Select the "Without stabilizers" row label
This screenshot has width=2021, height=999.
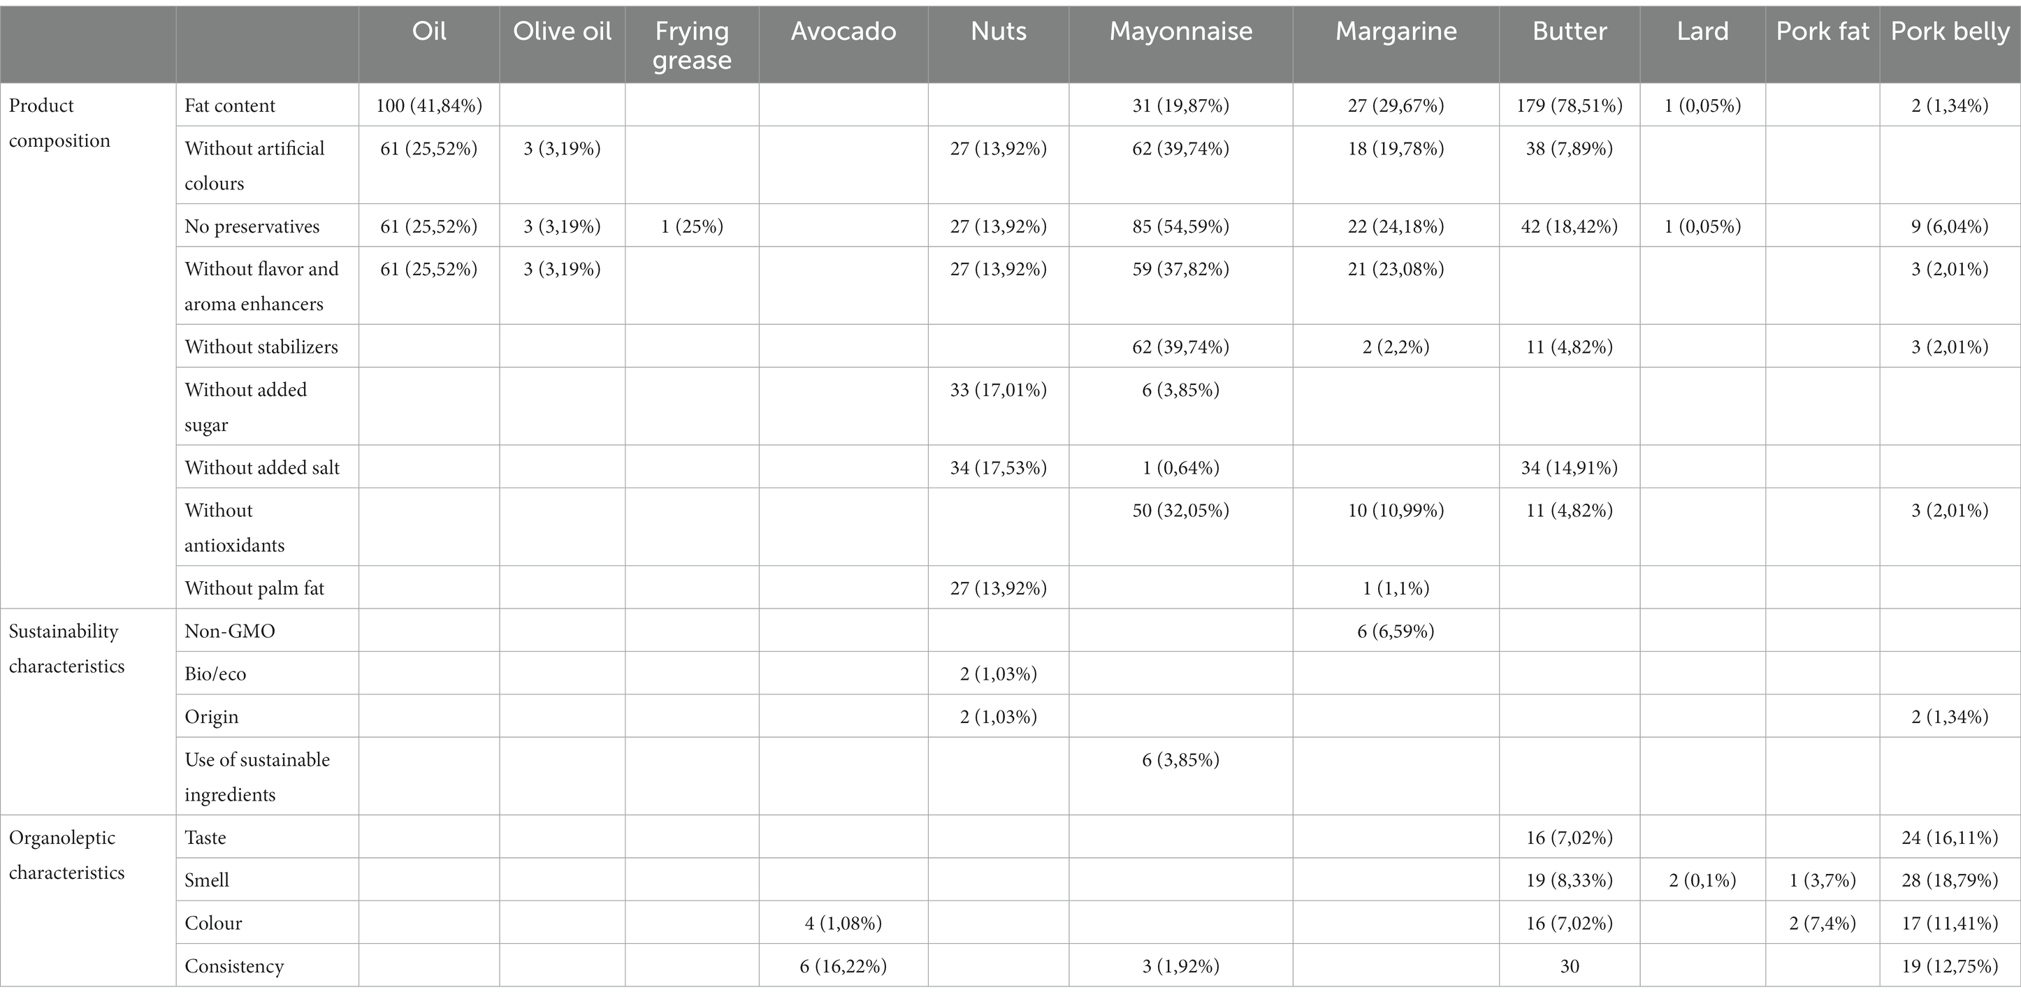point(261,347)
